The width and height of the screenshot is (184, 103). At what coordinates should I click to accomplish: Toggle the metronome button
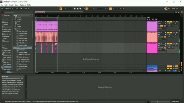tap(21, 9)
